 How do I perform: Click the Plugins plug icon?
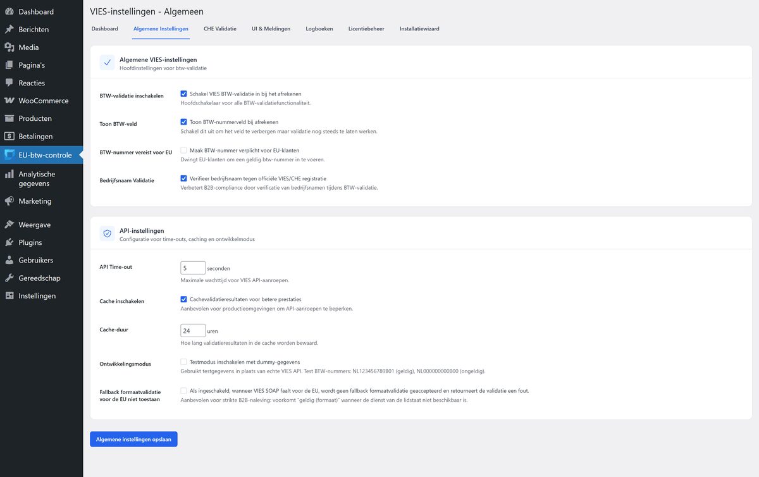[x=9, y=242]
